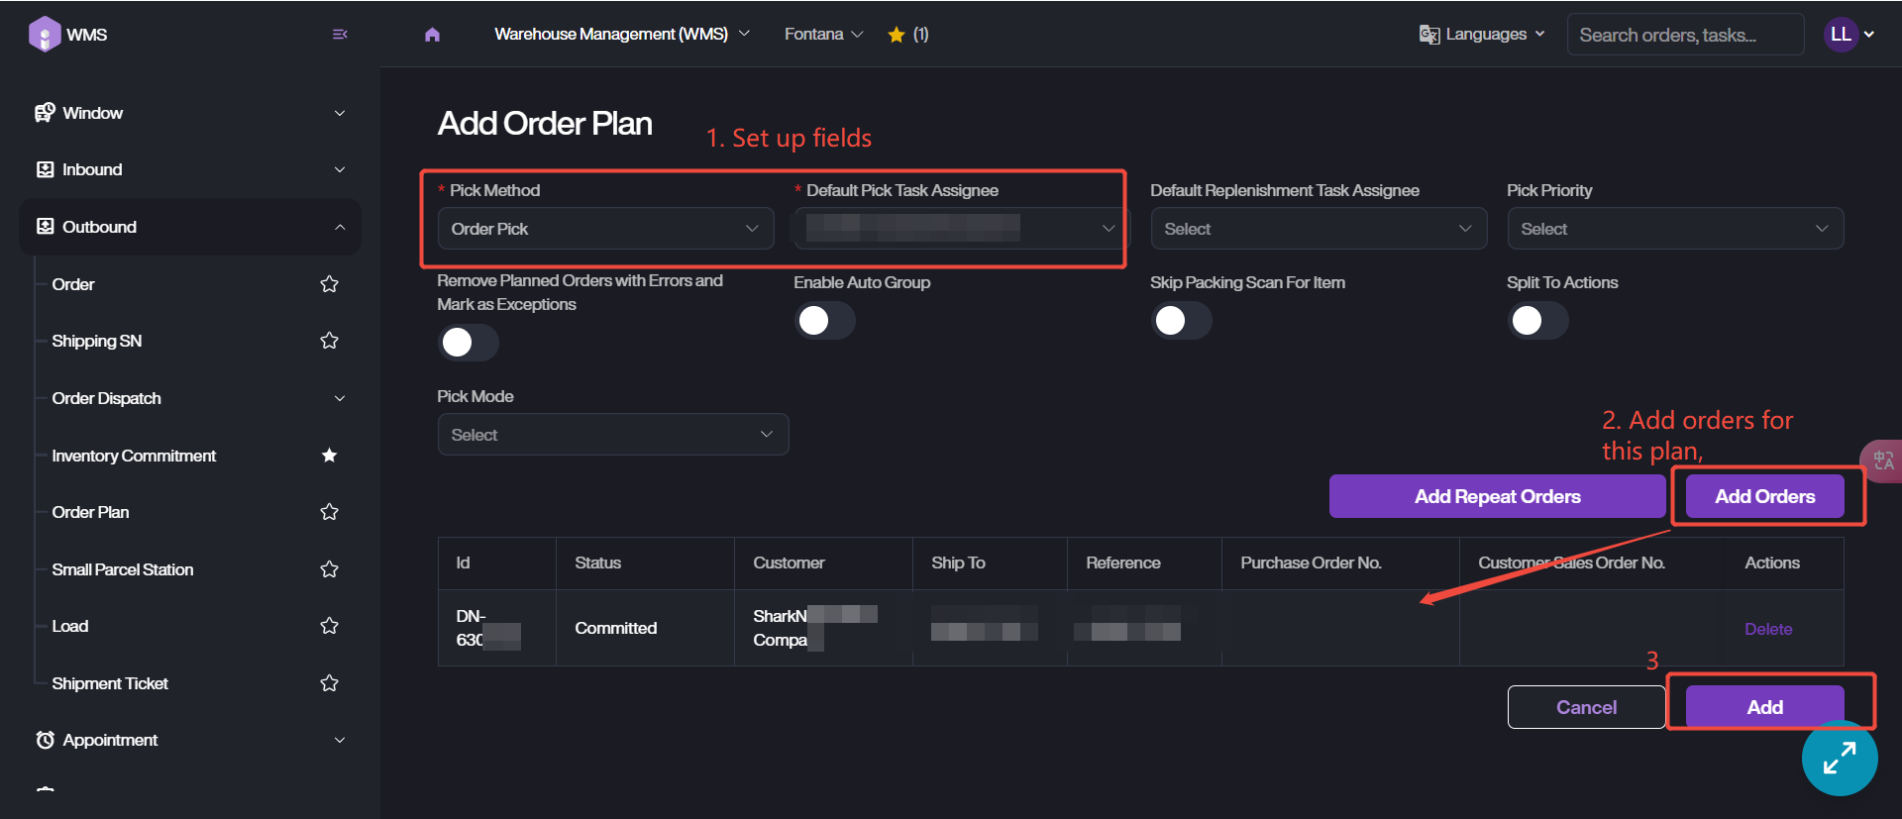This screenshot has width=1902, height=819.
Task: Open Small Parcel Station menu item
Action: click(x=123, y=569)
